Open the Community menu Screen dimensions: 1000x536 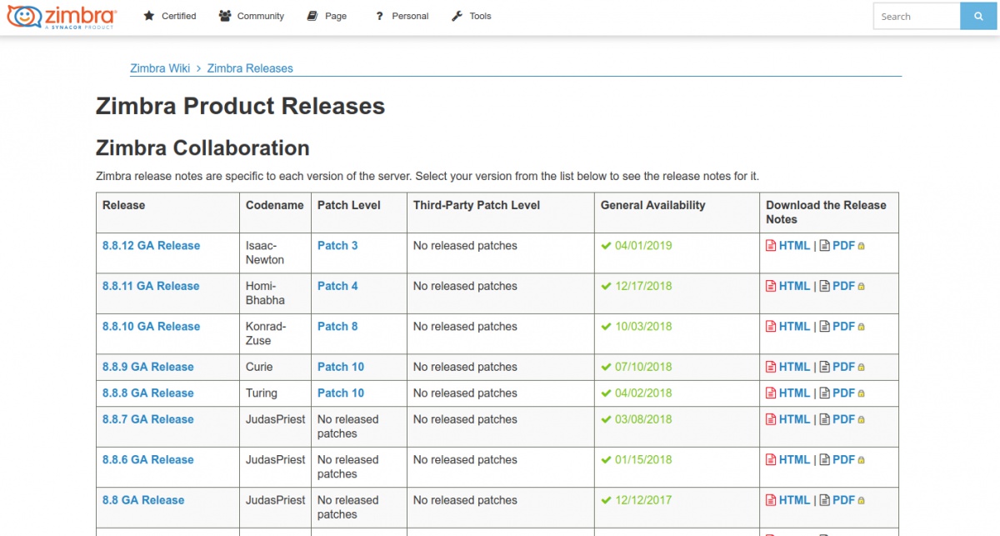[x=252, y=16]
